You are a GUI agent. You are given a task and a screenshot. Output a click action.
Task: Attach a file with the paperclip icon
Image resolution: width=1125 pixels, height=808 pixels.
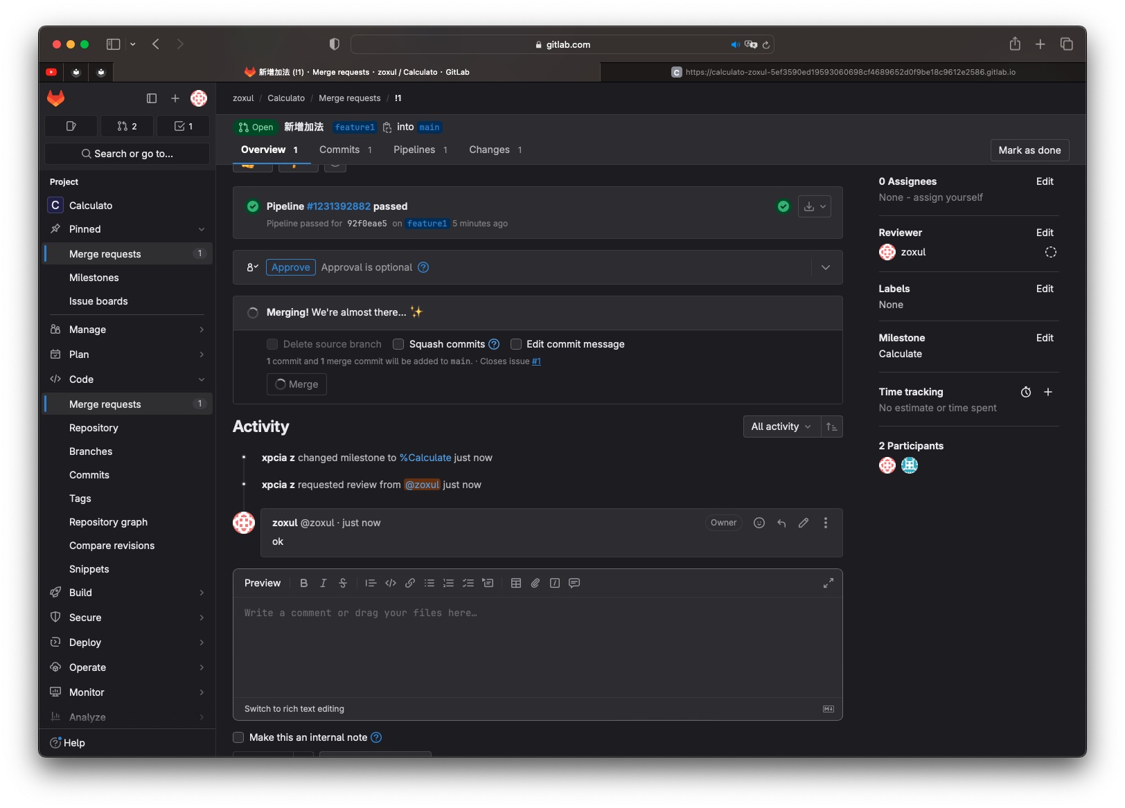click(535, 583)
